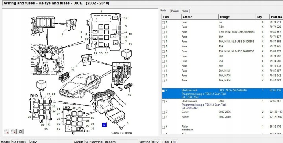This screenshot has width=283, height=143.
Task: Click the Model 9-5 (9600) field
Action: pos(20,141)
